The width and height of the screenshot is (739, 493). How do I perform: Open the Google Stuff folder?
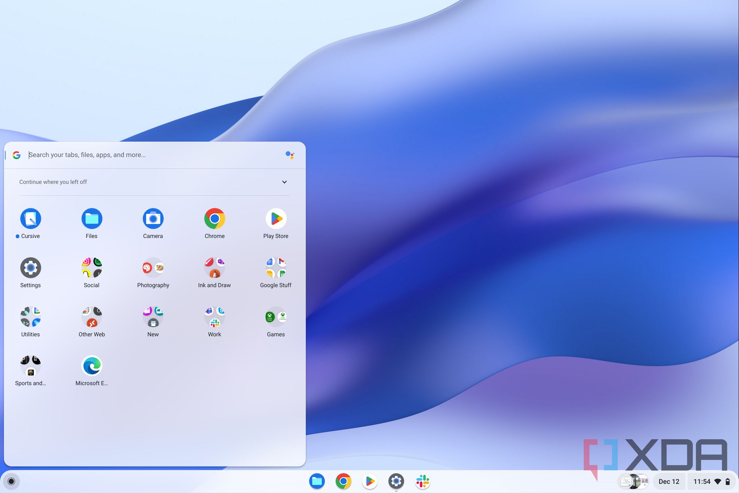276,268
